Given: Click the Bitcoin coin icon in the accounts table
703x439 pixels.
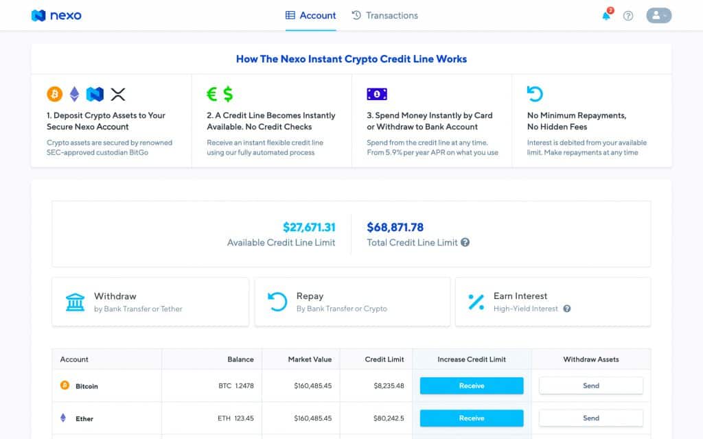Looking at the screenshot, I should pyautogui.click(x=66, y=385).
